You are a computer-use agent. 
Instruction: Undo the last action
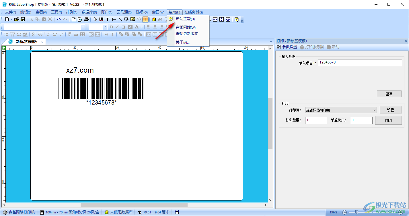[59, 19]
